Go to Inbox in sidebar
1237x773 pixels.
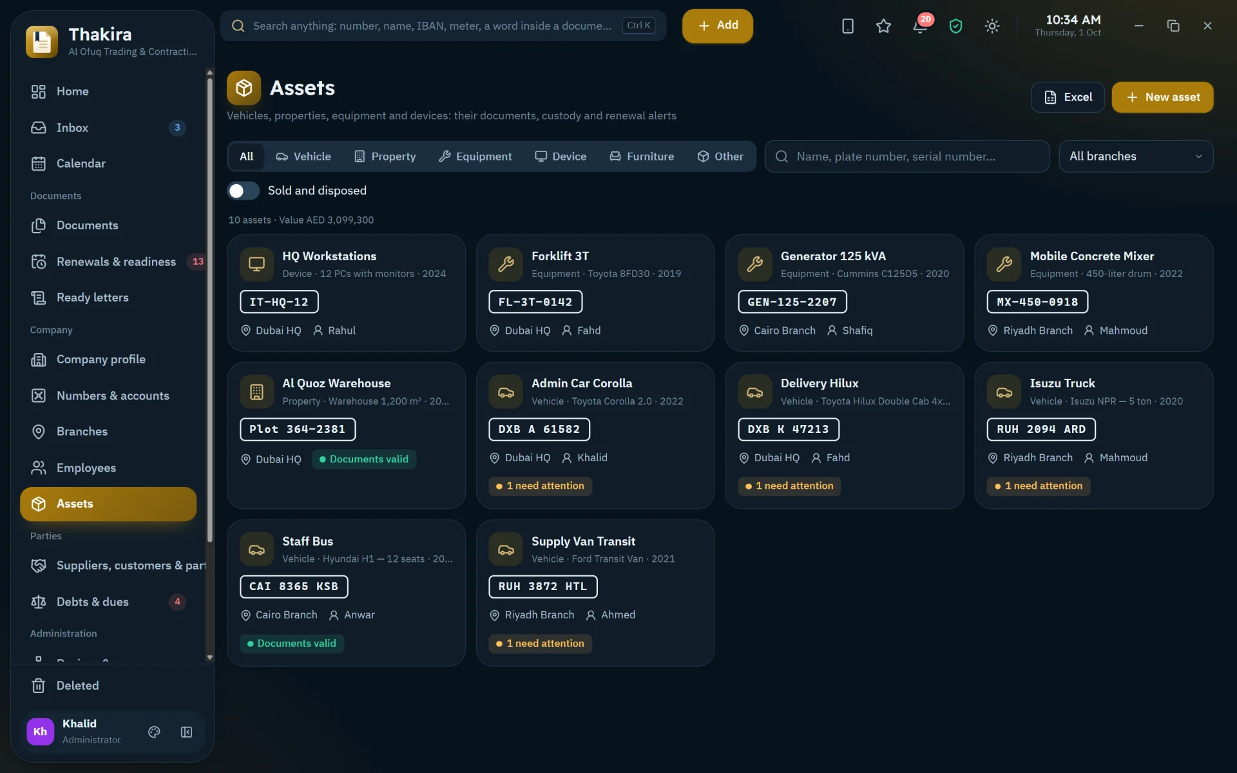coord(108,128)
